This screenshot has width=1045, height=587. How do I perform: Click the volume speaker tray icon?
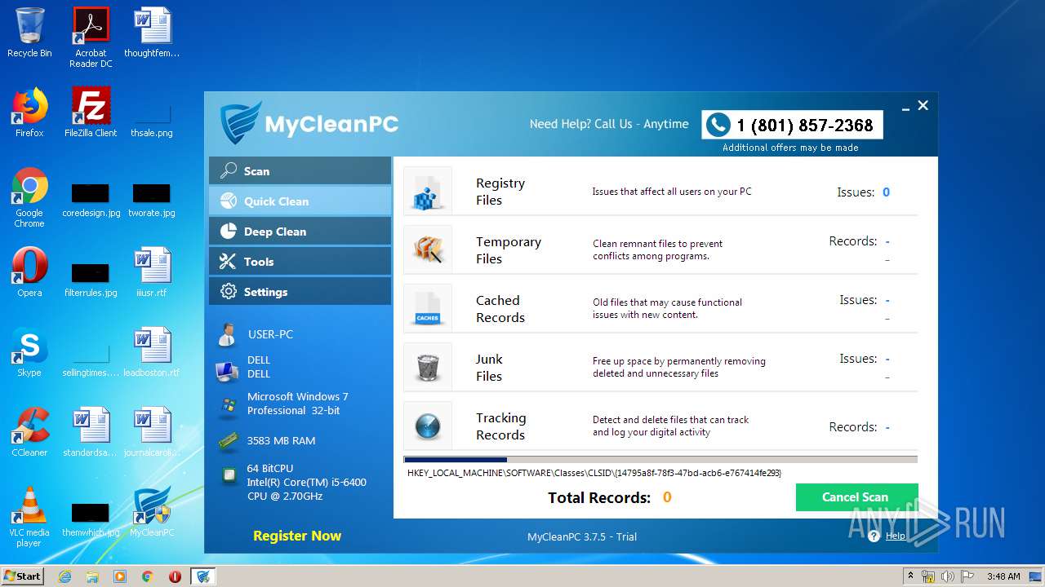pos(947,576)
